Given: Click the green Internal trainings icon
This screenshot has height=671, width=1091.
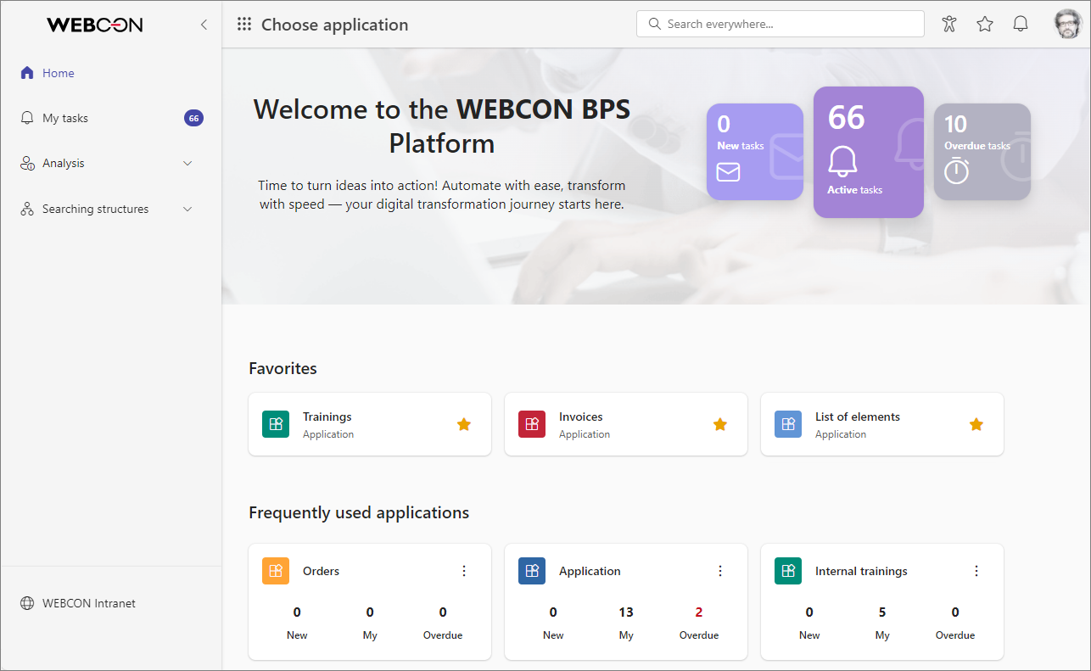Looking at the screenshot, I should (x=788, y=571).
